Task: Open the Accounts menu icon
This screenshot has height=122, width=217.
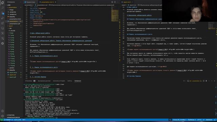Action: (x=2, y=111)
